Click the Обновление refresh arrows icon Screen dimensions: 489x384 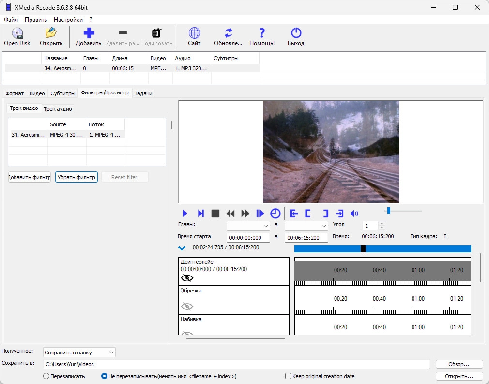coord(228,33)
